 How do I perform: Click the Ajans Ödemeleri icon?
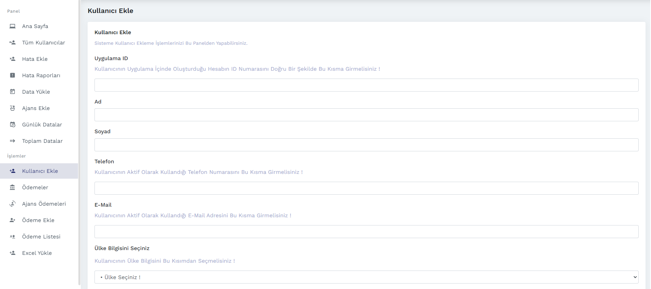pyautogui.click(x=13, y=204)
